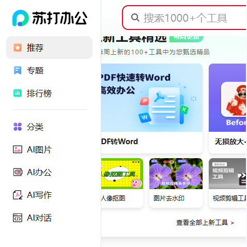Open AI对话 category label
The image size is (247, 247).
pos(39,218)
